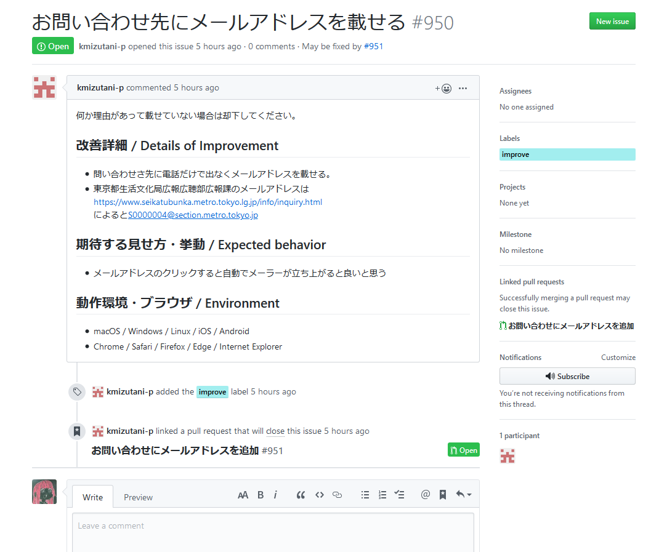Open saved replies dropdown arrow
Image resolution: width=659 pixels, height=552 pixels.
[464, 494]
